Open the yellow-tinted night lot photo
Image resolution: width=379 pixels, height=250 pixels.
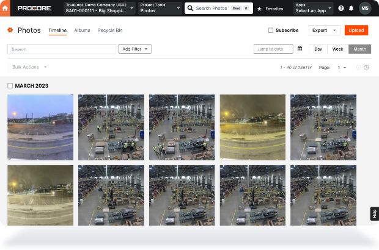[x=252, y=127]
